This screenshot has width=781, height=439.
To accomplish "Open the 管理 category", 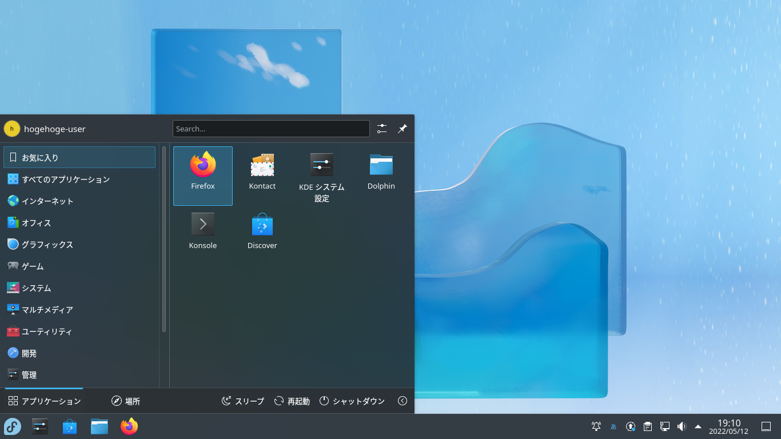I will tap(79, 374).
